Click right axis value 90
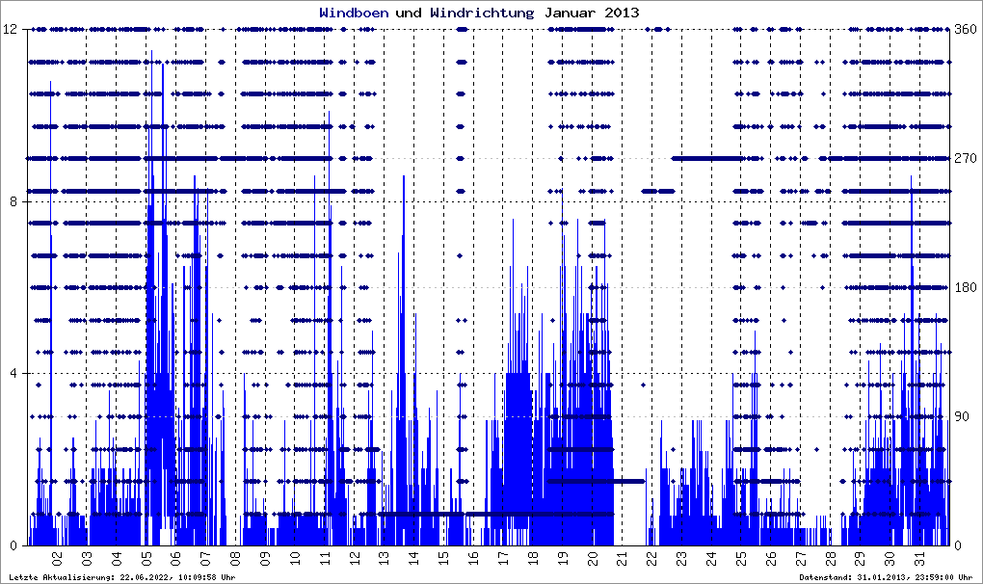 tap(962, 416)
